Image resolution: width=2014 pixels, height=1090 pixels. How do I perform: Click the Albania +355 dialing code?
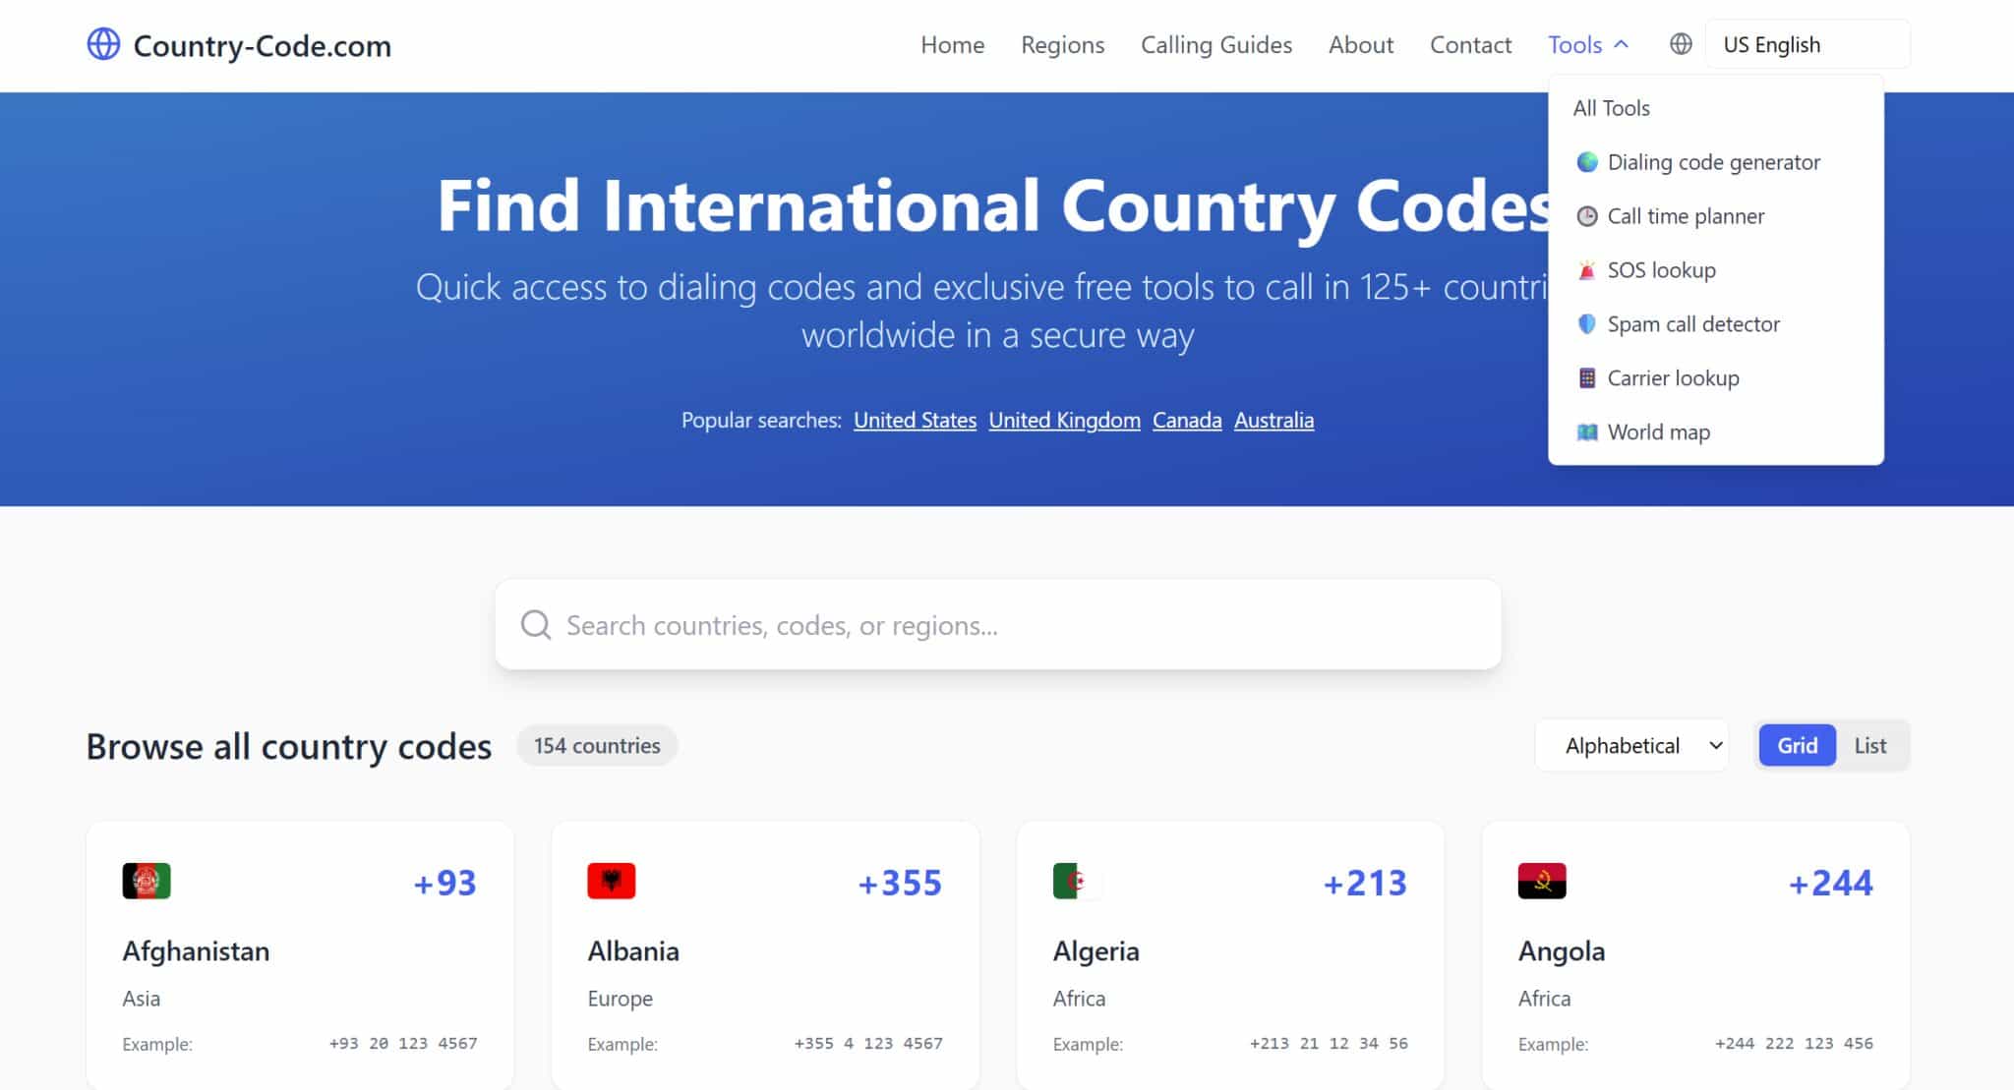coord(900,883)
